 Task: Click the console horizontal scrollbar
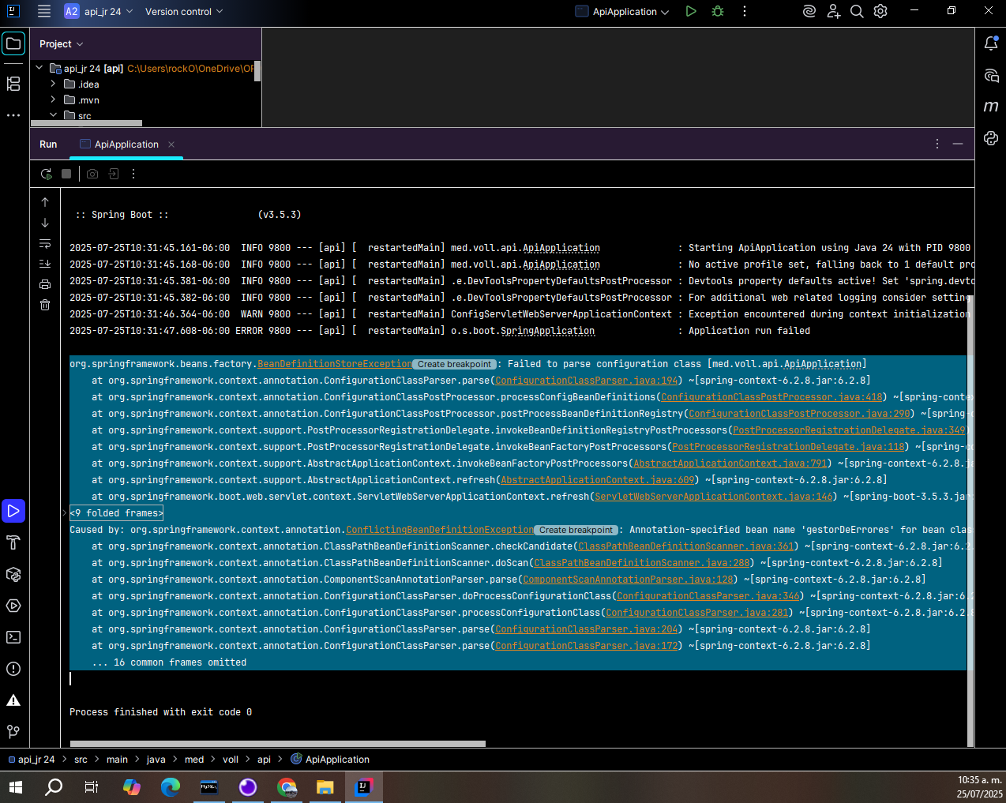coord(278,744)
